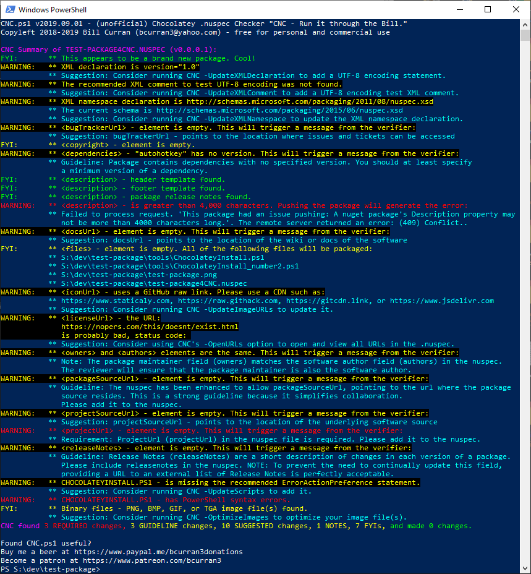The width and height of the screenshot is (531, 574).
Task: Click the https://www.jsdelivr.com URL
Action: 442,301
